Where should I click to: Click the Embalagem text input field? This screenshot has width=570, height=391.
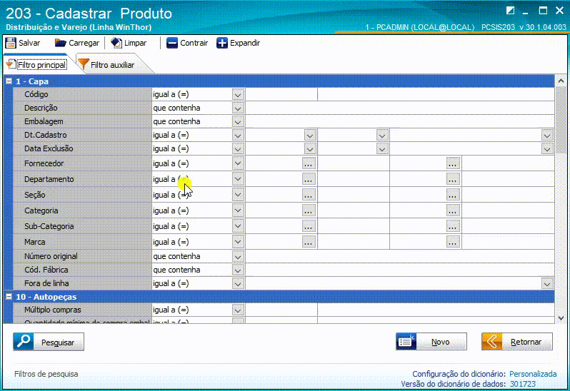[x=400, y=121]
